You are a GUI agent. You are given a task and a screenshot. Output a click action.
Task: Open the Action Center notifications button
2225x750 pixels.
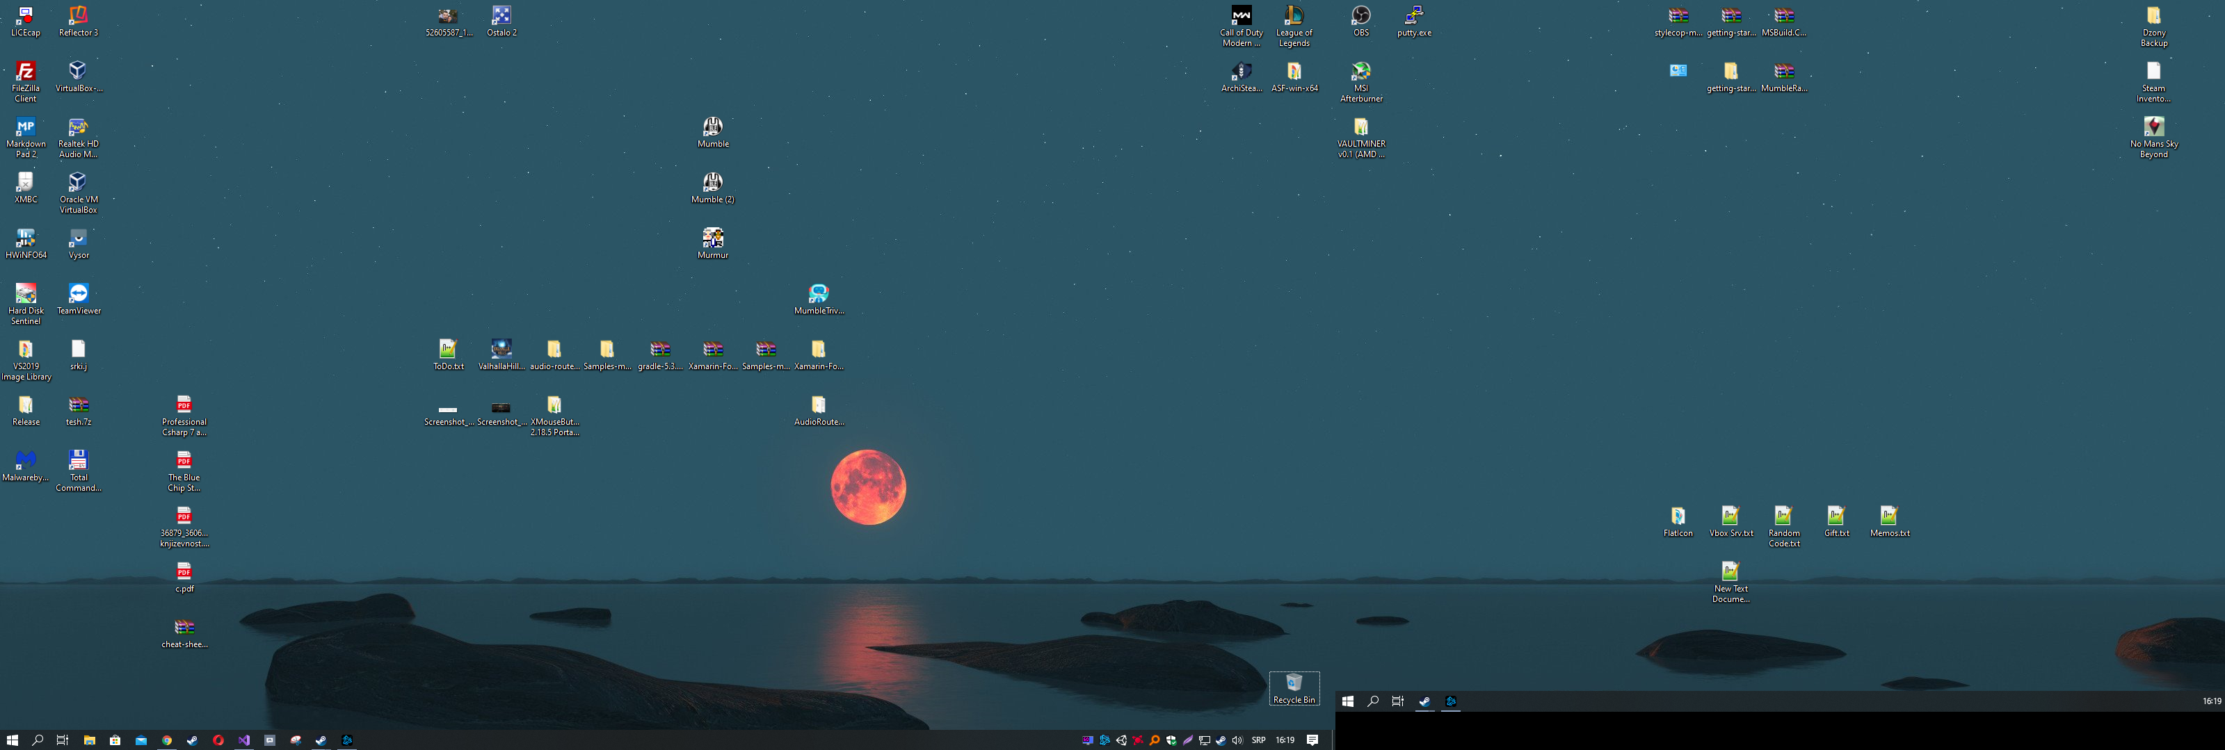pos(1312,740)
